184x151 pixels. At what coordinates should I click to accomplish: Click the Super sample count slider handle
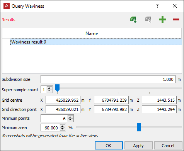(x=57, y=88)
